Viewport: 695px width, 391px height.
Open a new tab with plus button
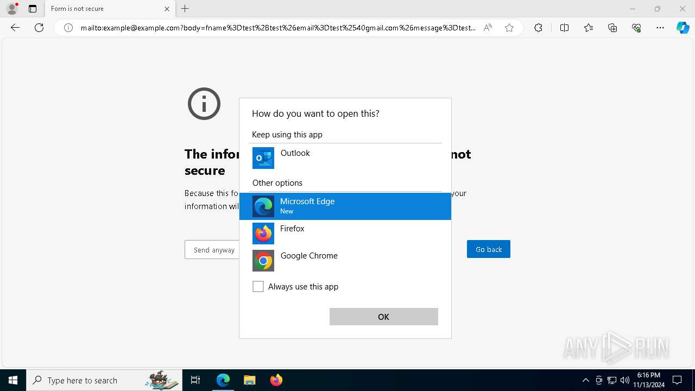185,9
